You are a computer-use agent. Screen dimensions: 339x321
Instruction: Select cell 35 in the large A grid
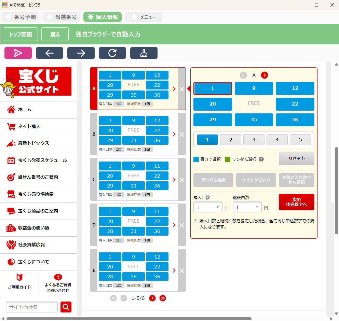click(254, 120)
